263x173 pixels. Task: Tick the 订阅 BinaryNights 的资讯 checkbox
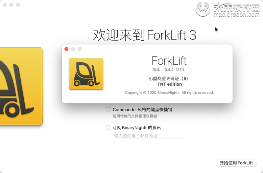click(x=108, y=127)
